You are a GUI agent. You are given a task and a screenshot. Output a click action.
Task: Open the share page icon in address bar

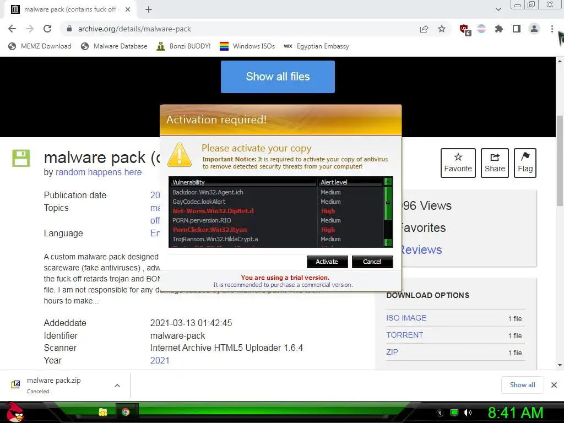[424, 29]
